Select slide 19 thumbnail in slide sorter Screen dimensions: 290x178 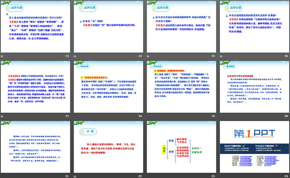click(x=181, y=87)
